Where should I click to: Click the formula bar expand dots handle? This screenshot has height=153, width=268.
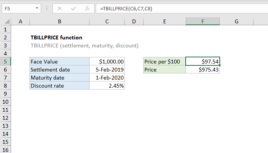tap(47, 8)
